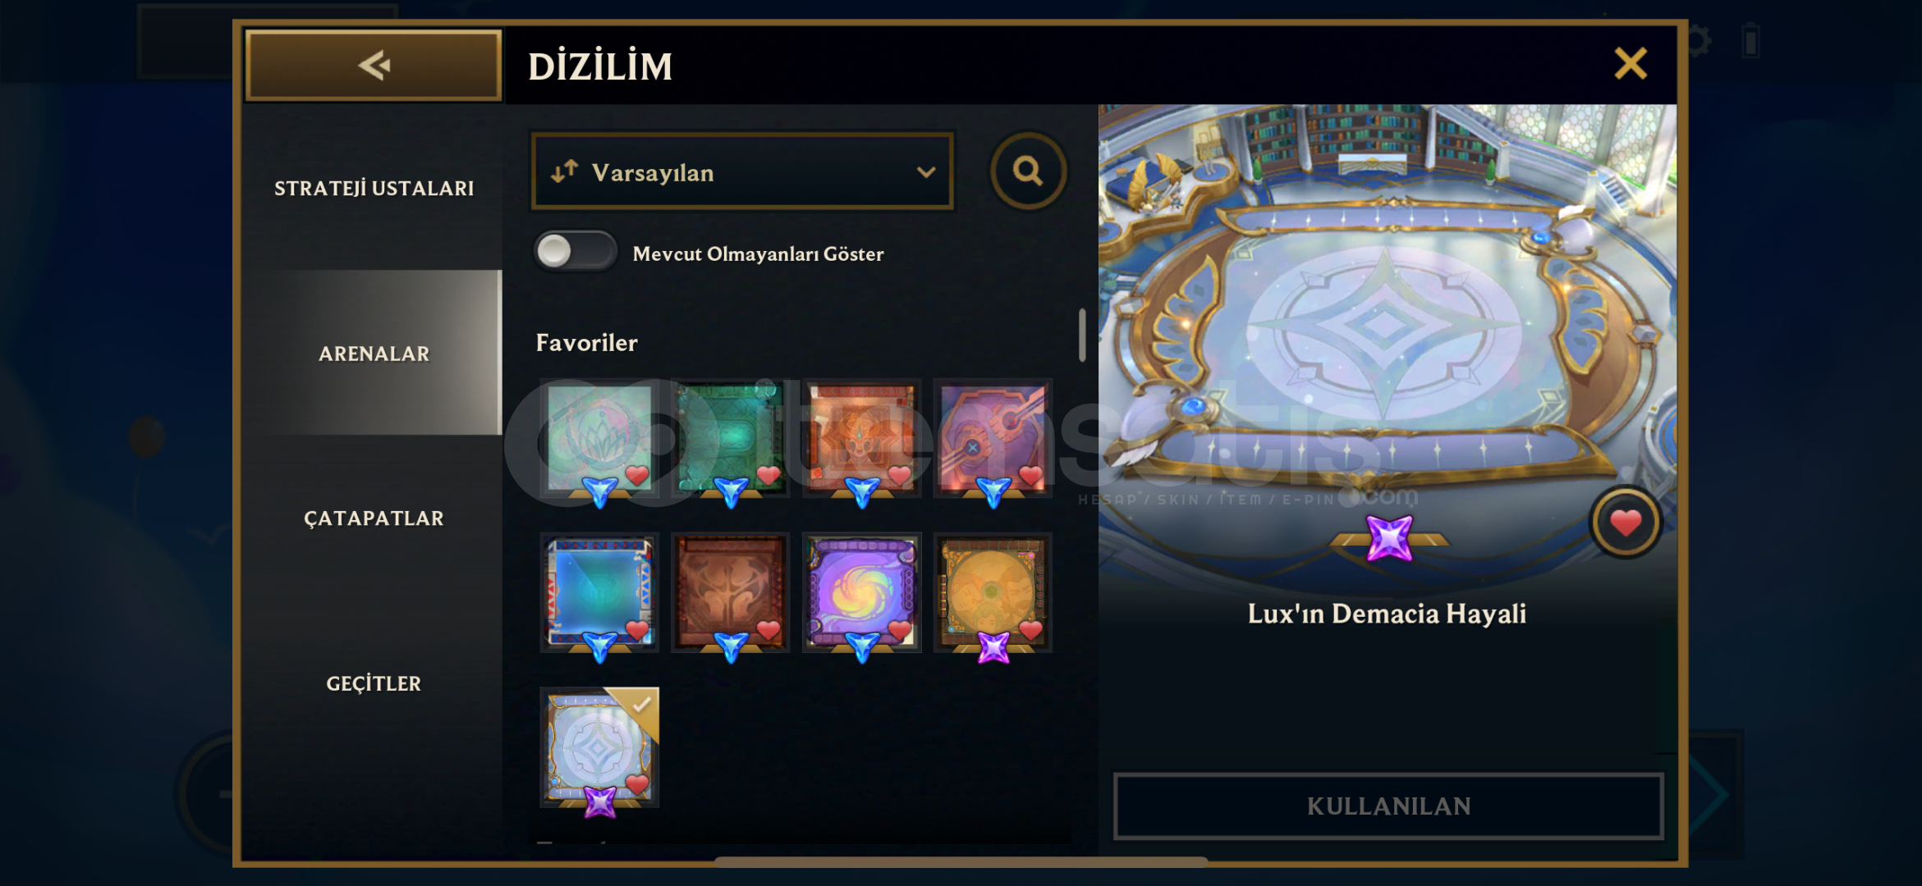Pick the golden yellow circular arena
Image resolution: width=1922 pixels, height=886 pixels.
[x=993, y=593]
